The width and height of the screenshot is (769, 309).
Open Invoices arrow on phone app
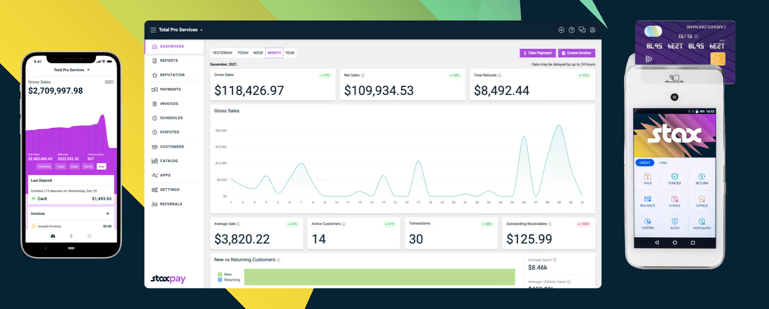[107, 214]
